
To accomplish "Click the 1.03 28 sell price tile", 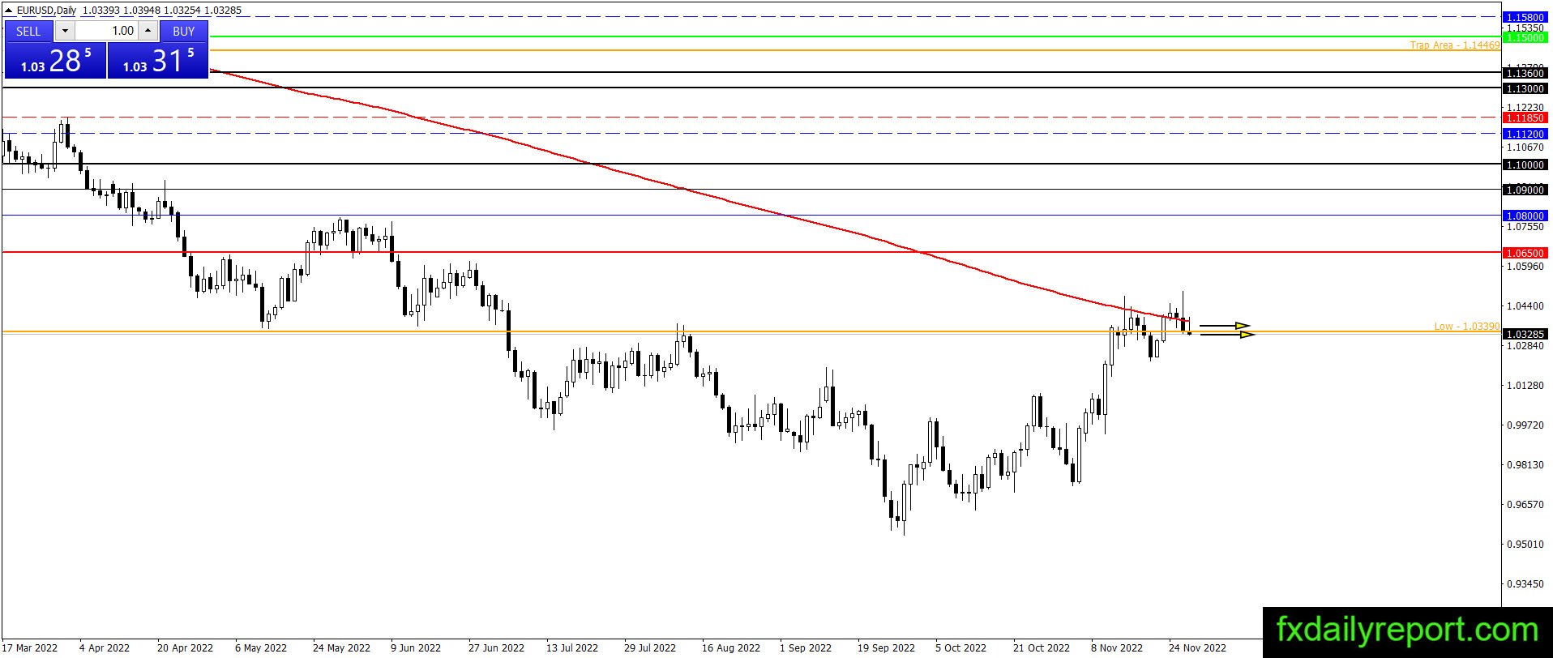I will pyautogui.click(x=55, y=61).
